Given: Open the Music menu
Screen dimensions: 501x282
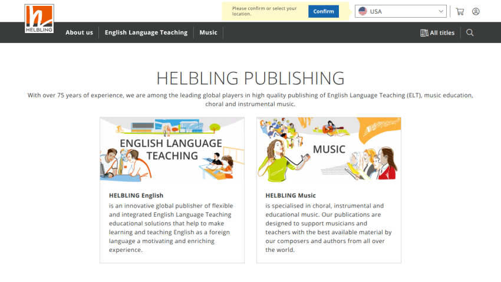Looking at the screenshot, I should coord(208,32).
